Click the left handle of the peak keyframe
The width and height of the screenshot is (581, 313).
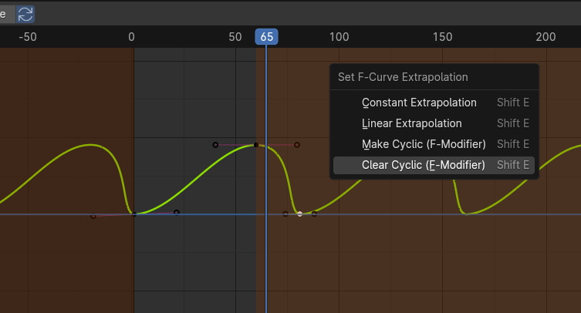215,145
